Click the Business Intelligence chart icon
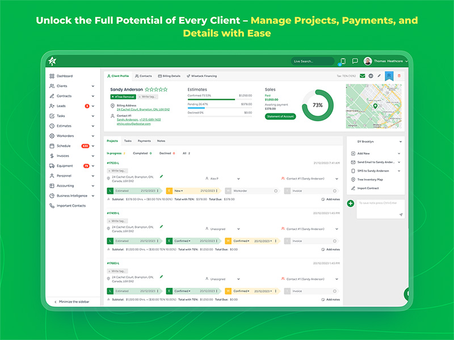Screen dimensions: 454x340 52,195
